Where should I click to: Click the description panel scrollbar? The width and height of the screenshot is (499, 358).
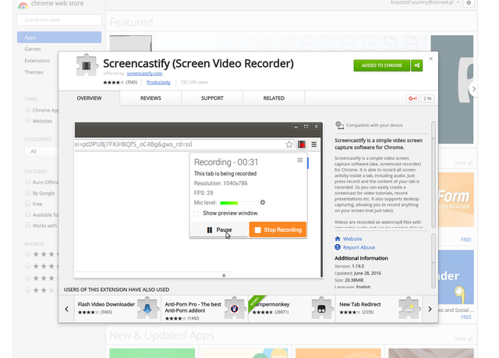click(434, 174)
